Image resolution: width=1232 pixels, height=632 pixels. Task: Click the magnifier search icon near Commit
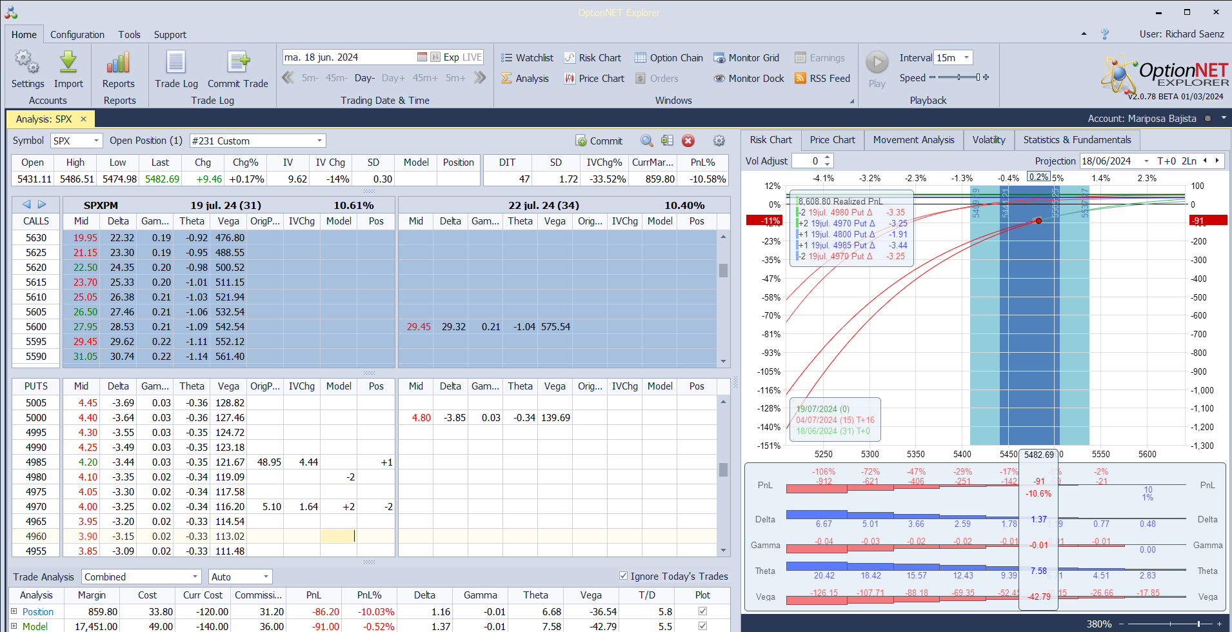click(x=646, y=141)
